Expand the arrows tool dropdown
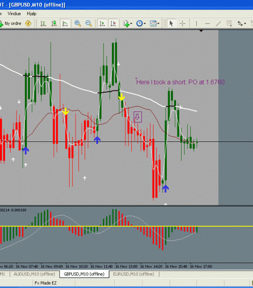The image size is (253, 288). pyautogui.click(x=245, y=24)
